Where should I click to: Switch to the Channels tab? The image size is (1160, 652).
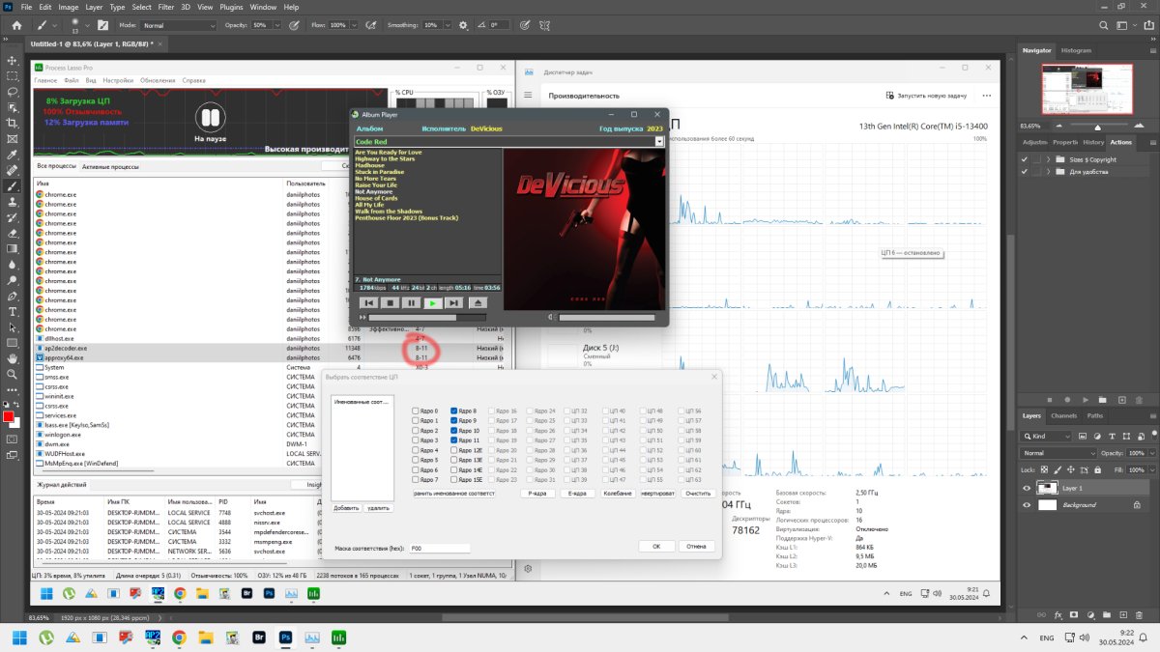point(1063,416)
